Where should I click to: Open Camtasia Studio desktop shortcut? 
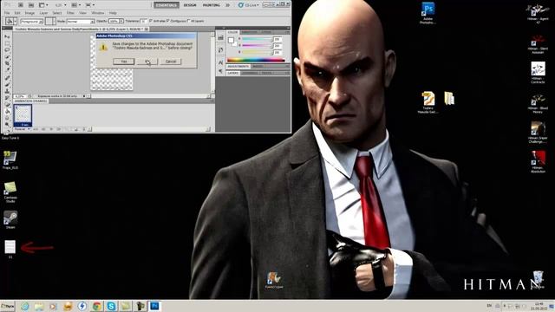point(10,192)
